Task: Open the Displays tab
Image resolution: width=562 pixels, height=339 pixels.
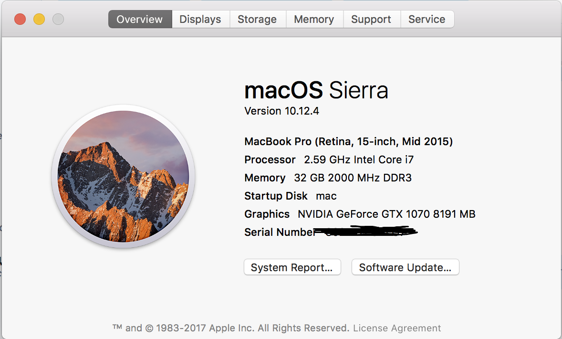Action: point(200,20)
